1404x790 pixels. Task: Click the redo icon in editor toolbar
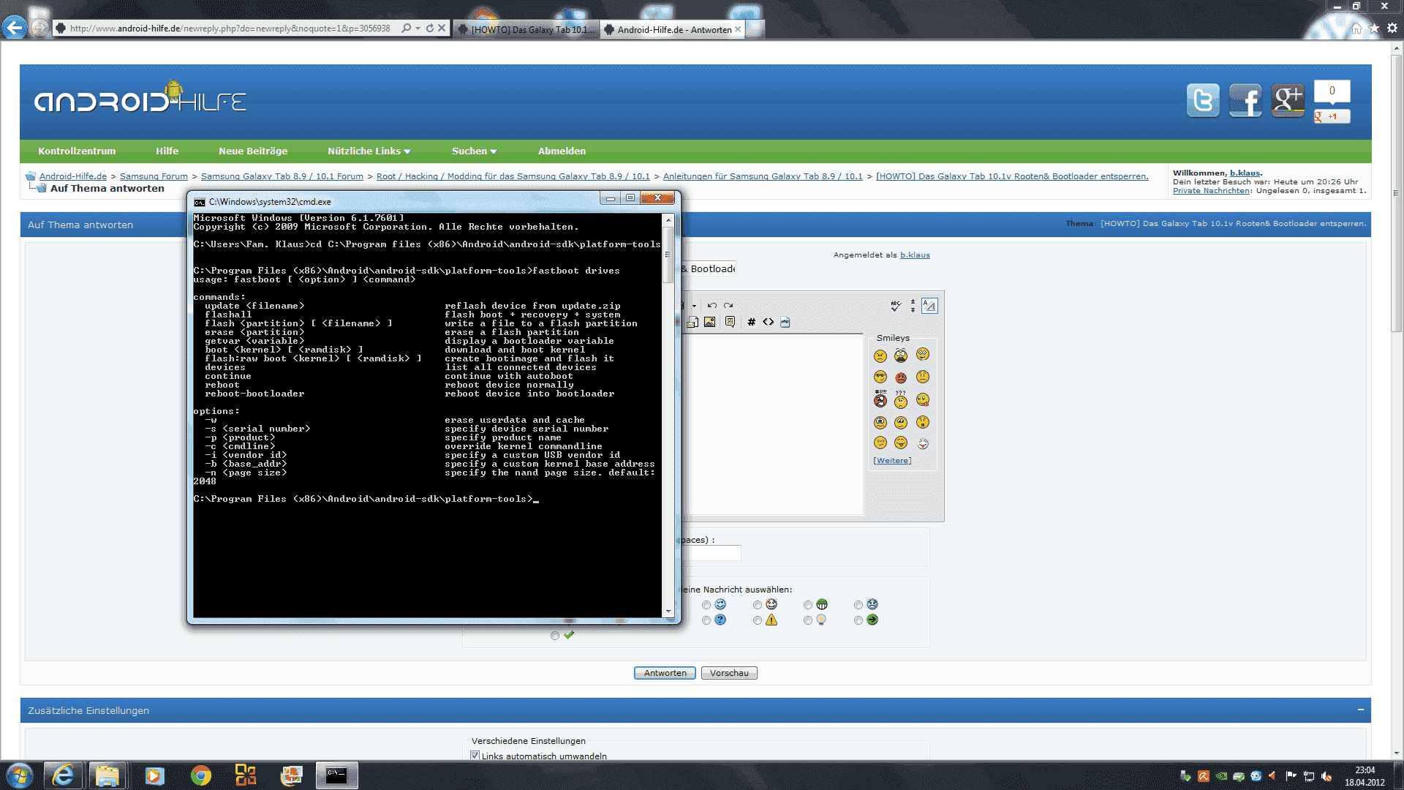click(728, 306)
